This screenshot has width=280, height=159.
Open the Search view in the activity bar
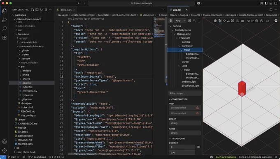pyautogui.click(x=4, y=28)
